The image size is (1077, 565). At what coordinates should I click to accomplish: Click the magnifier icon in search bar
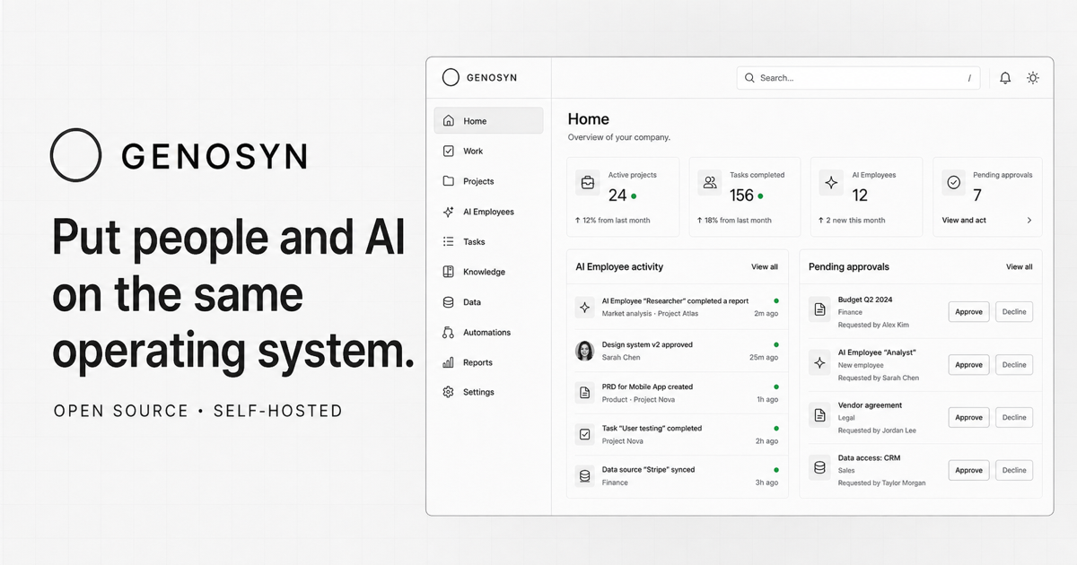(749, 78)
